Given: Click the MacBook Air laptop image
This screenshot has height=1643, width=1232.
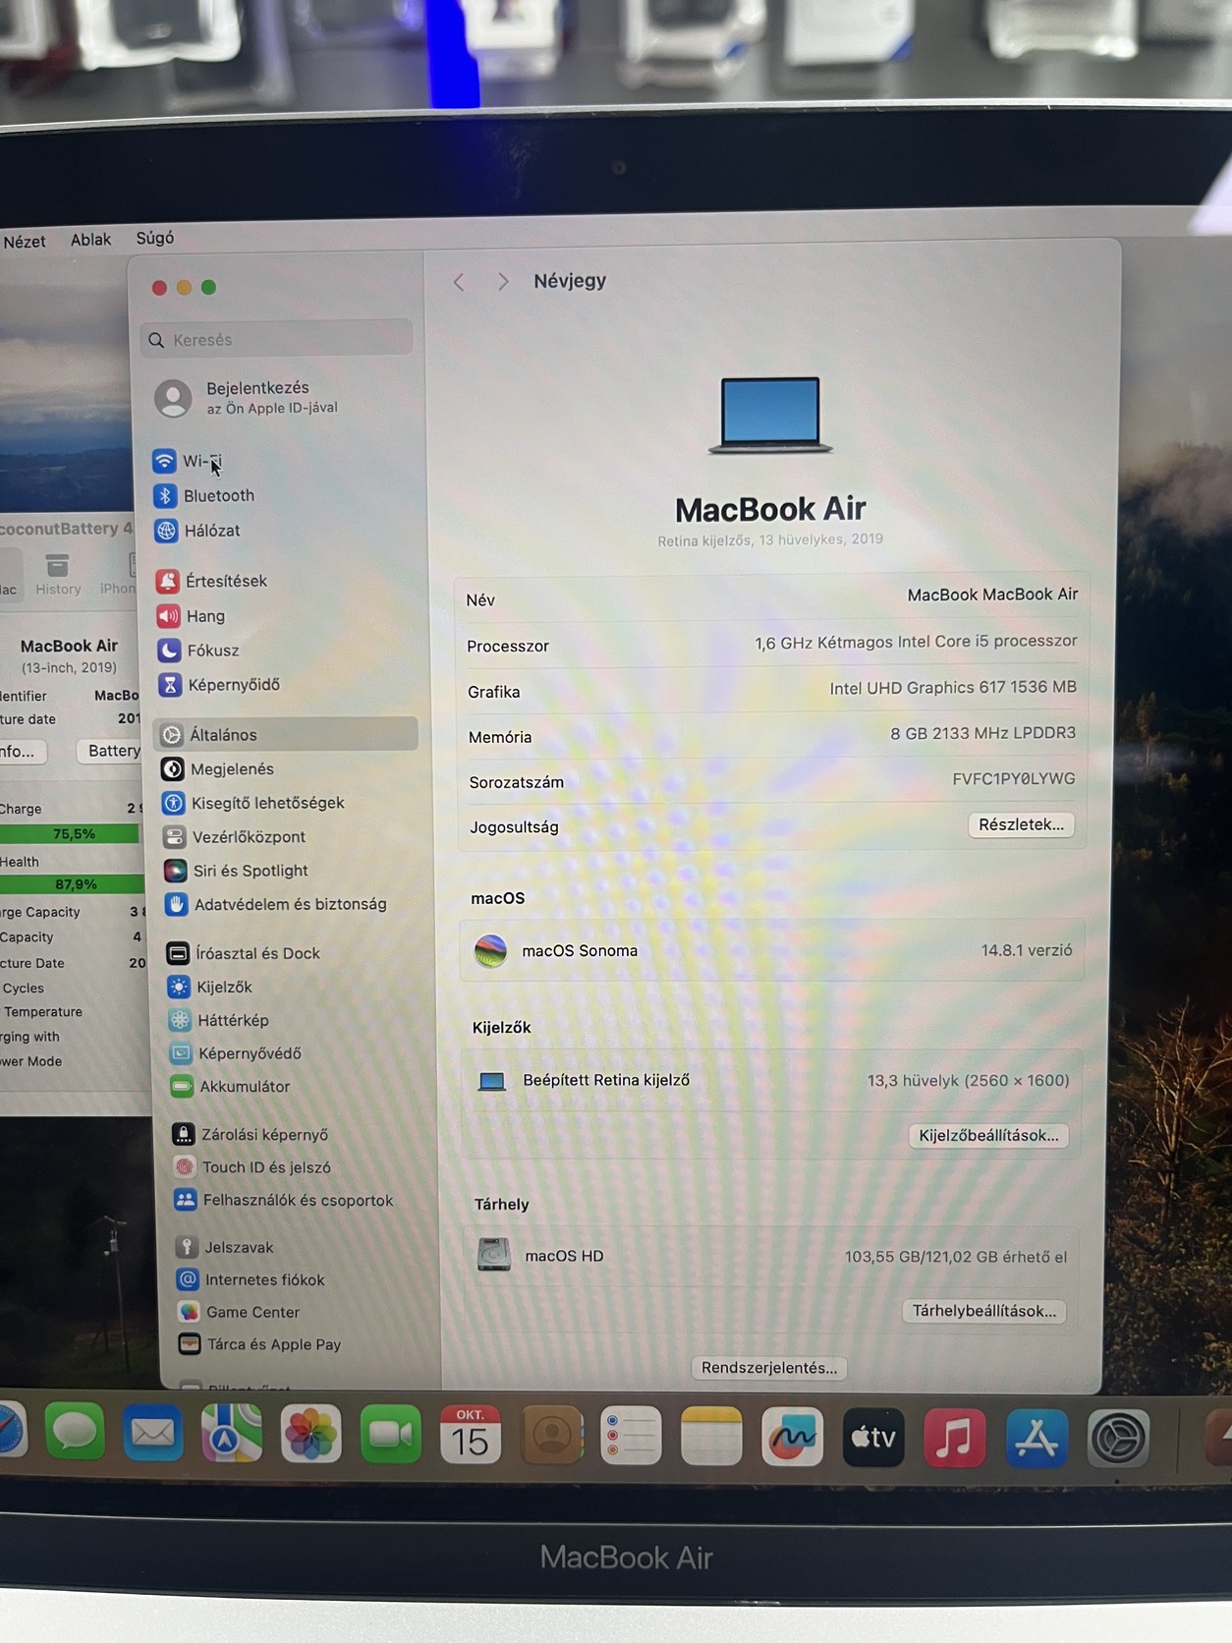Looking at the screenshot, I should coord(770,415).
